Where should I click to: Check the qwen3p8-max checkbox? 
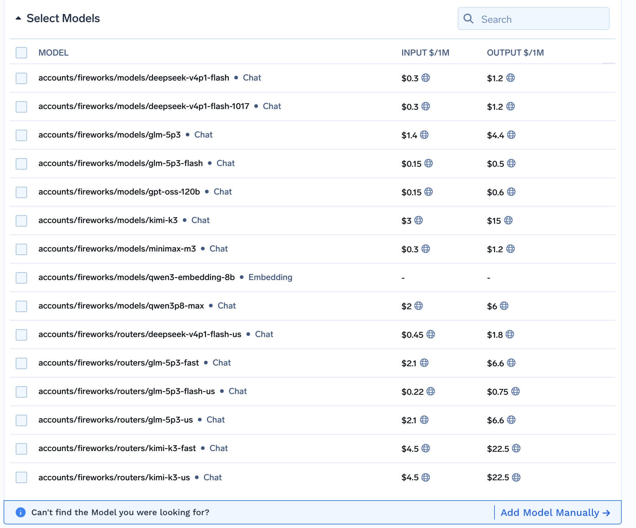click(21, 306)
